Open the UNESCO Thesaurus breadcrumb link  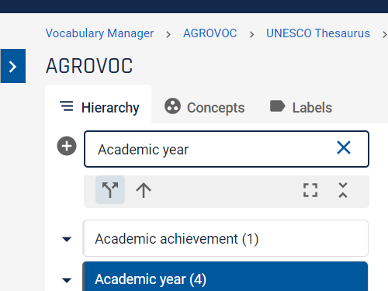click(318, 33)
